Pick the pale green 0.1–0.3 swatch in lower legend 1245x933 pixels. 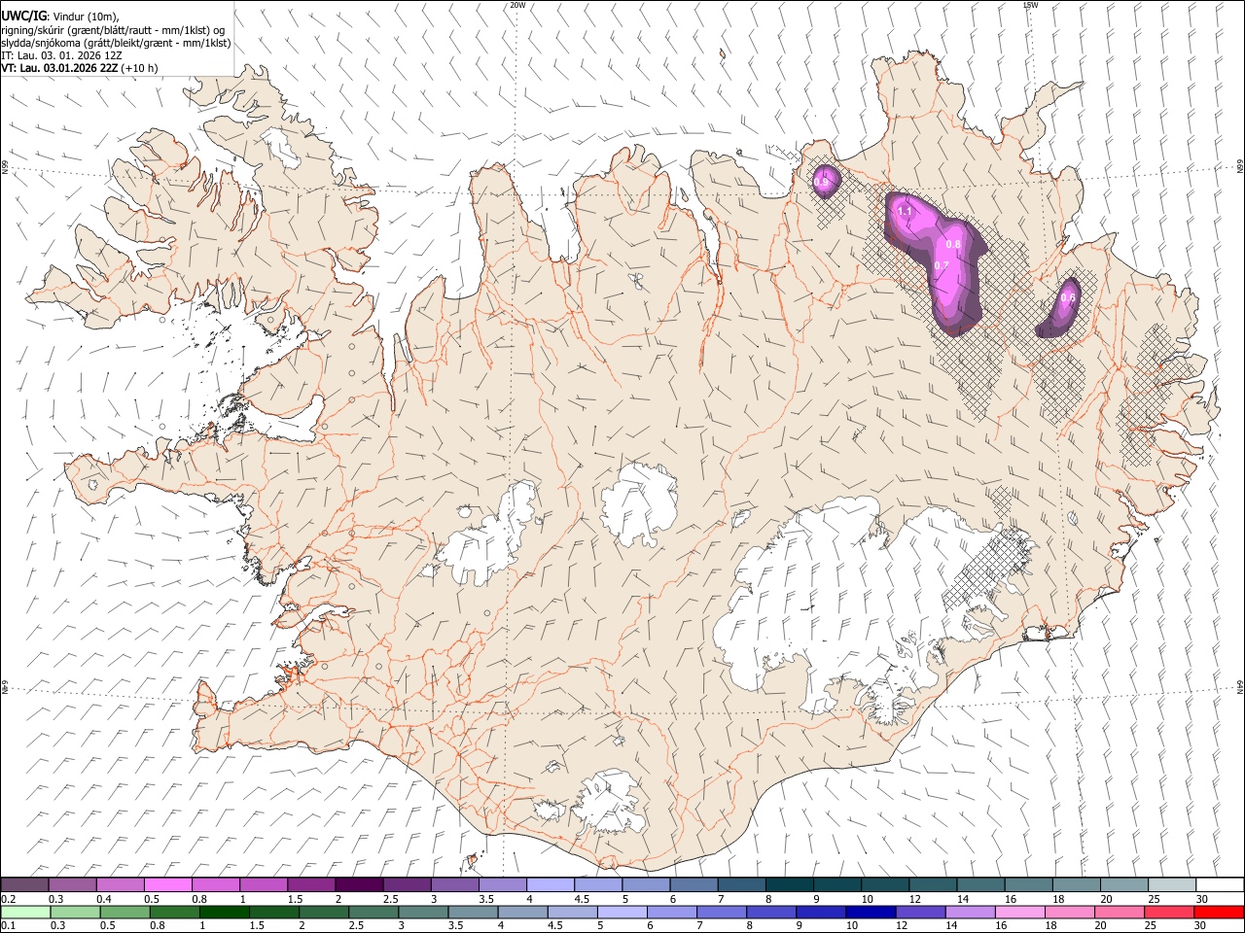26,912
